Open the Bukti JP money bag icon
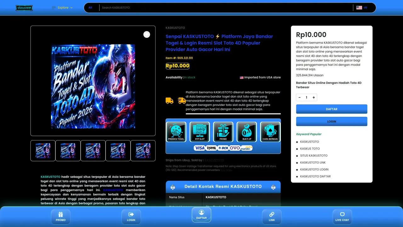Viewport: 403px width, 227px height. (247, 132)
